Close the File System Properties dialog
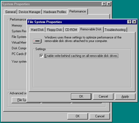This screenshot has width=139, height=123. [x=134, y=22]
